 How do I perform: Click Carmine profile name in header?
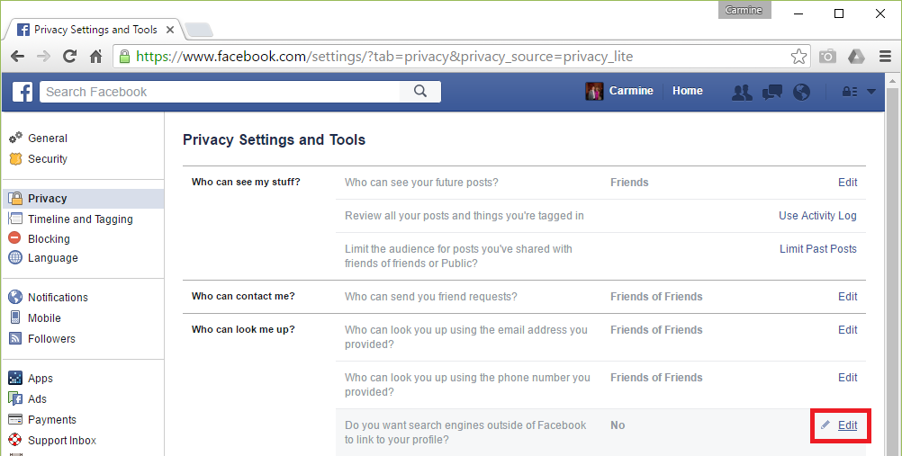pos(631,91)
